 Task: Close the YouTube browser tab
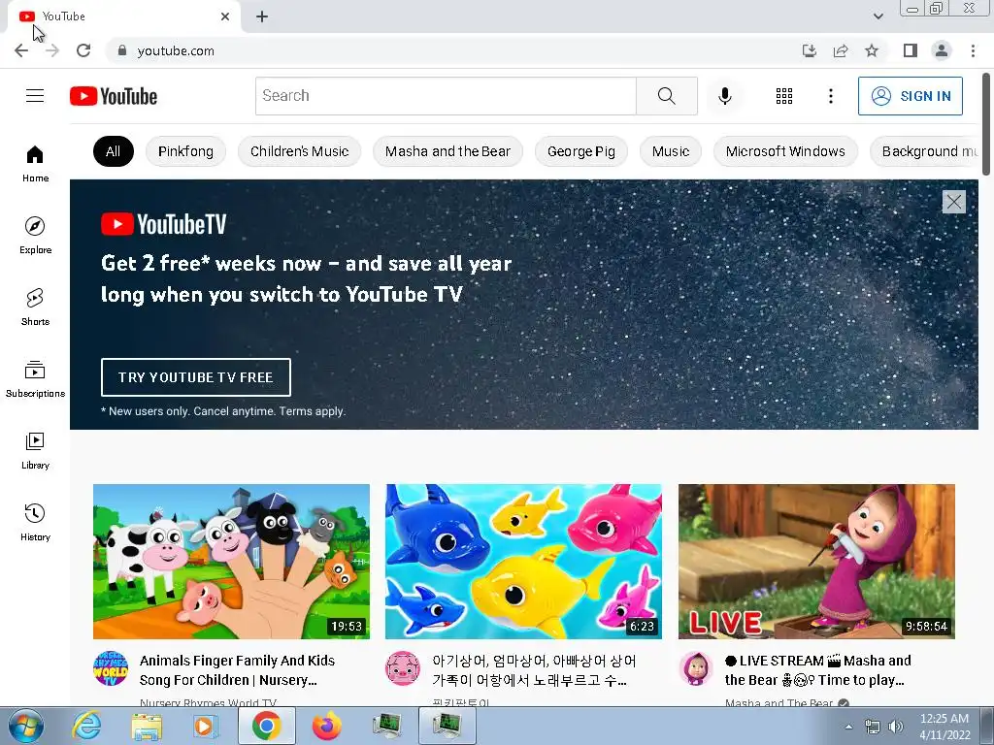click(225, 16)
